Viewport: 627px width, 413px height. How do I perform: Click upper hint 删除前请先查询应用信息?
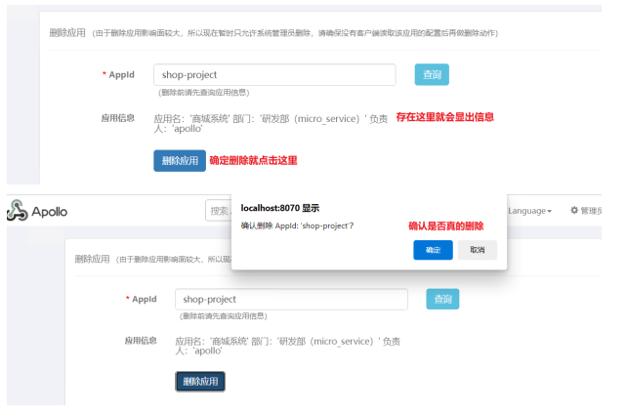[204, 93]
